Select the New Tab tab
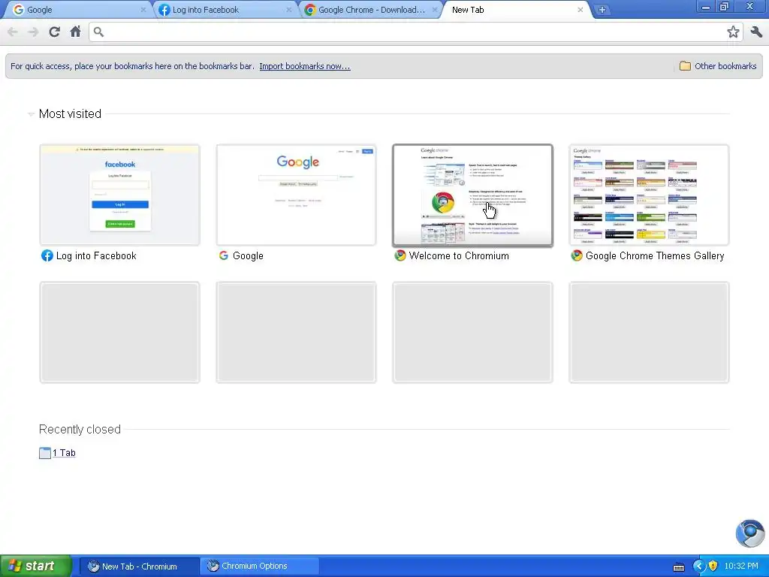 coord(516,10)
